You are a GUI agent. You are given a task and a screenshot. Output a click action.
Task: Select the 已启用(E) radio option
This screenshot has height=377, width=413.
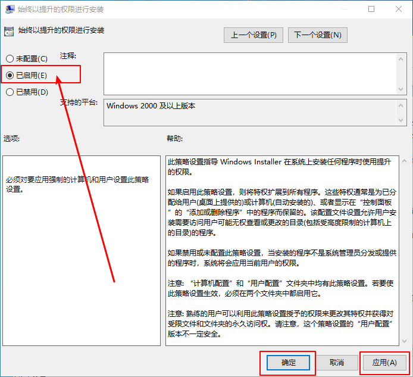click(10, 76)
